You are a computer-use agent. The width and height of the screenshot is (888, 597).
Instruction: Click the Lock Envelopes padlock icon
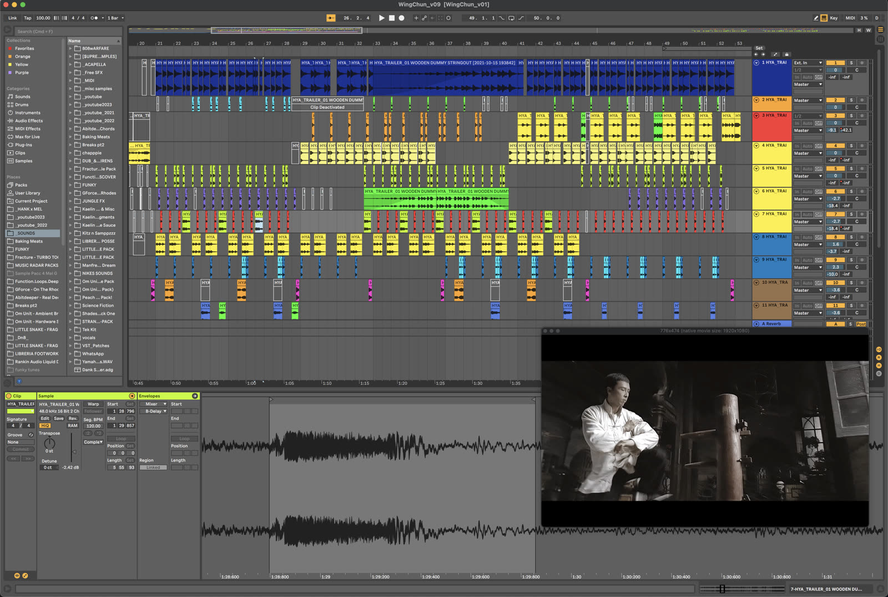tap(786, 54)
